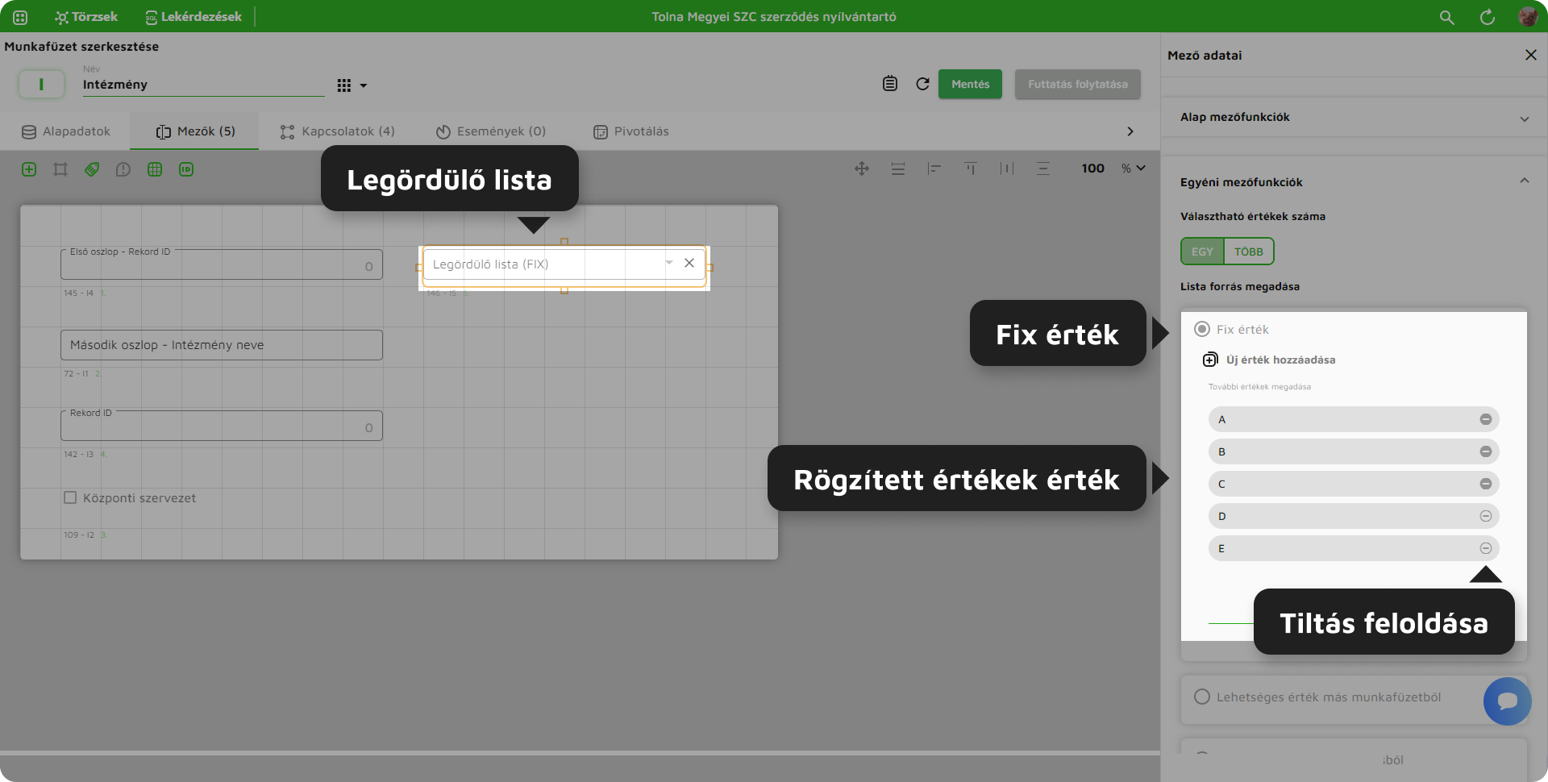Image resolution: width=1548 pixels, height=782 pixels.
Task: Click the green I workbook icon button
Action: click(41, 84)
